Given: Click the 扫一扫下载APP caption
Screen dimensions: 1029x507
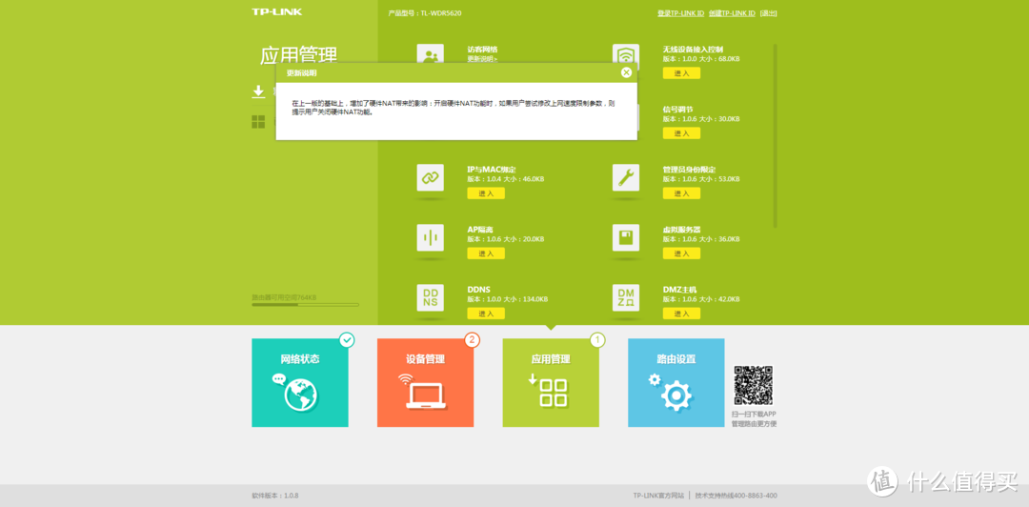Looking at the screenshot, I should (754, 415).
